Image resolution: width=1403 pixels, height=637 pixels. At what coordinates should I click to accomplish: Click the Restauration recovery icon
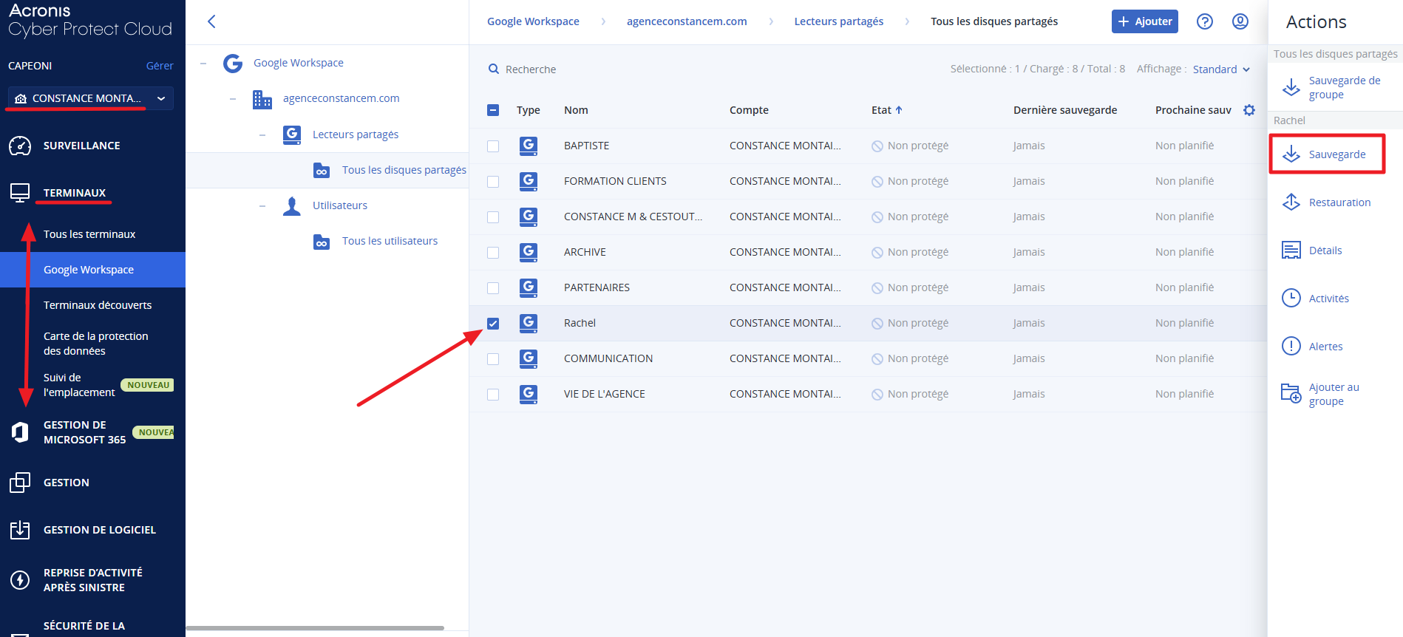tap(1291, 202)
